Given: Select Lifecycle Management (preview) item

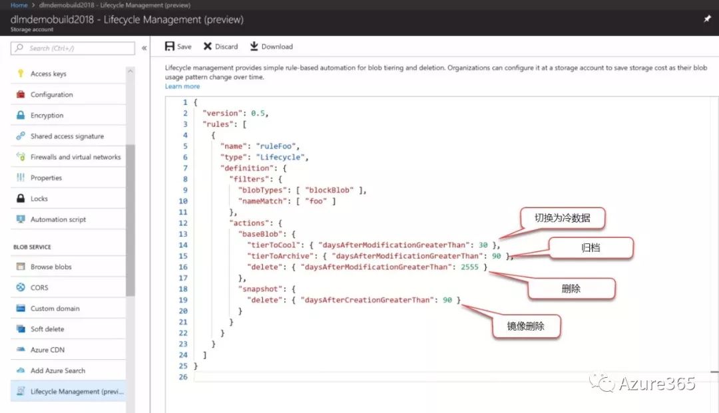Looking at the screenshot, I should tap(77, 392).
